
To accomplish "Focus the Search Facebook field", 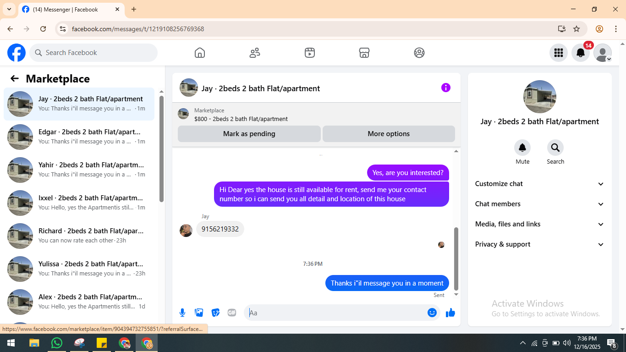I will coord(93,53).
